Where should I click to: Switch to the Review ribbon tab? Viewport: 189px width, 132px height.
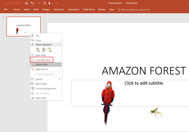pyautogui.click(x=102, y=9)
